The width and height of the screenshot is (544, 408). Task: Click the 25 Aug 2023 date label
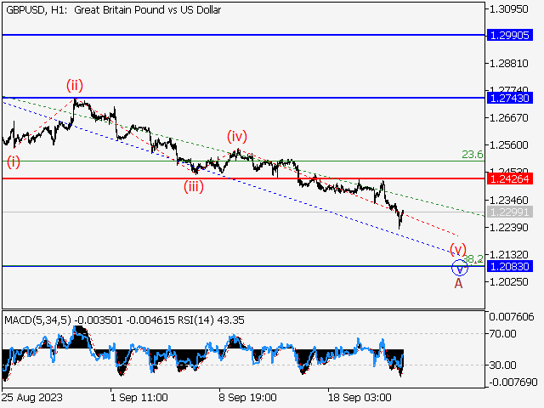click(x=32, y=397)
